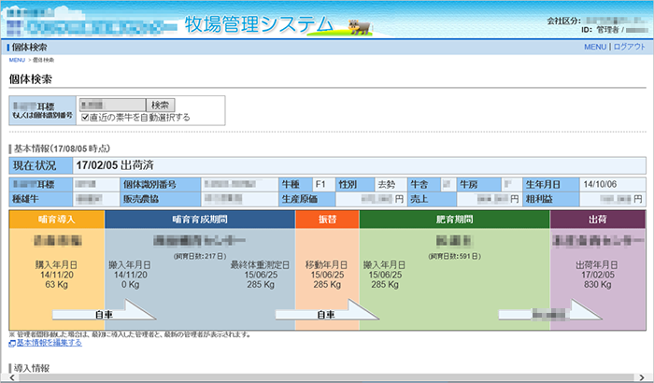The width and height of the screenshot is (654, 383).
Task: Open MENU in the top right bar
Action: 595,47
